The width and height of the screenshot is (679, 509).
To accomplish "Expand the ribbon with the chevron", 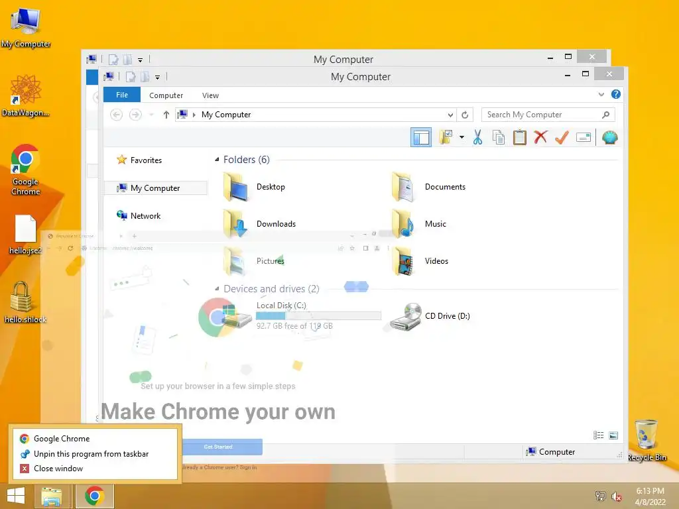I will 601,94.
